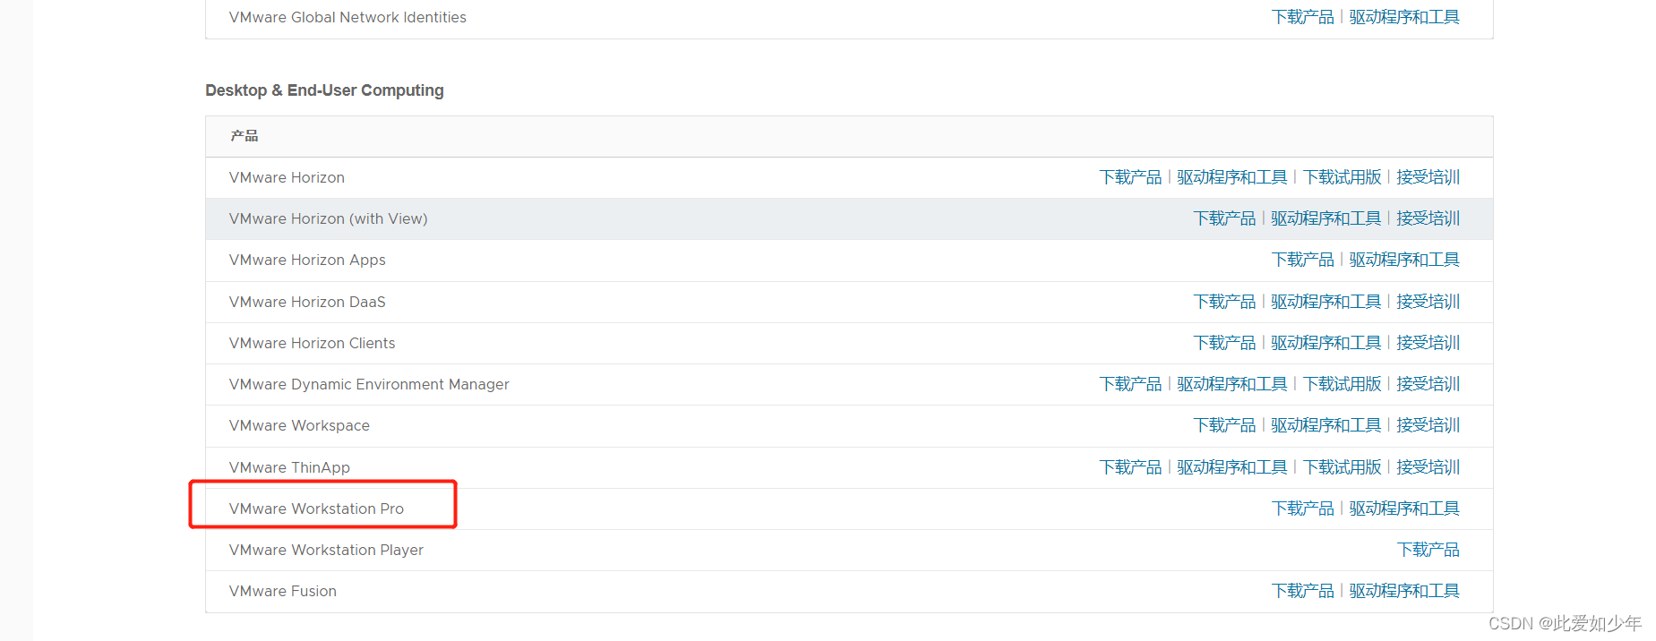Click 驱动程序和工具 for VMware Global Network Identities
Viewport: 1656px width, 641px height.
pyautogui.click(x=1403, y=17)
